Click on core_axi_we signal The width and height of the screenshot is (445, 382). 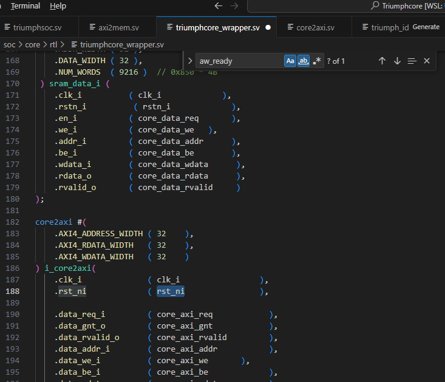[183, 361]
